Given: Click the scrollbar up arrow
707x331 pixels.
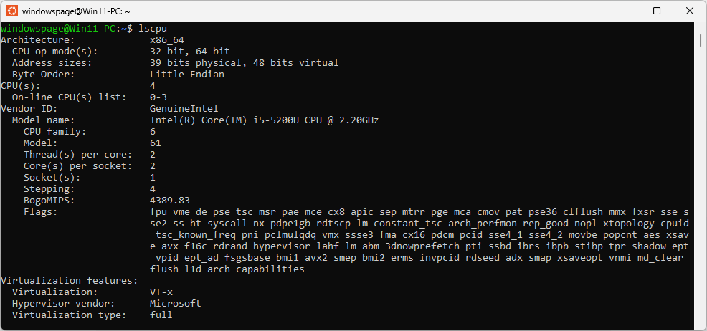Looking at the screenshot, I should coord(701,28).
